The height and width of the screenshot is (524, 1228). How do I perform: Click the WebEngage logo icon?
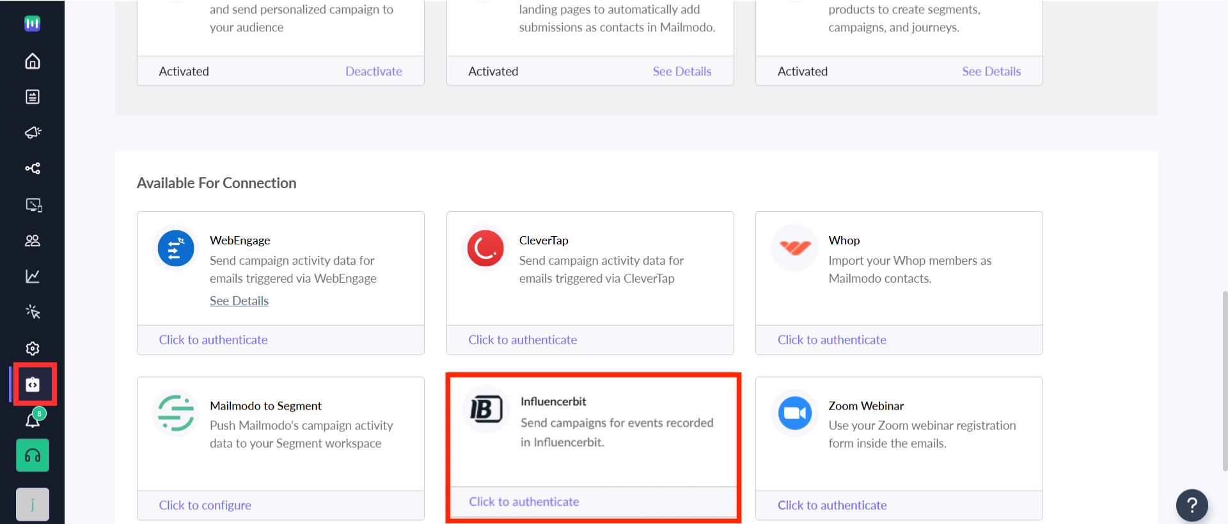click(176, 248)
